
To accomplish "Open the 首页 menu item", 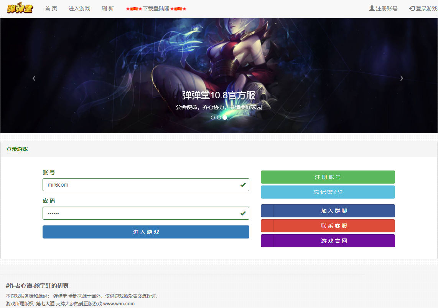I will point(51,9).
